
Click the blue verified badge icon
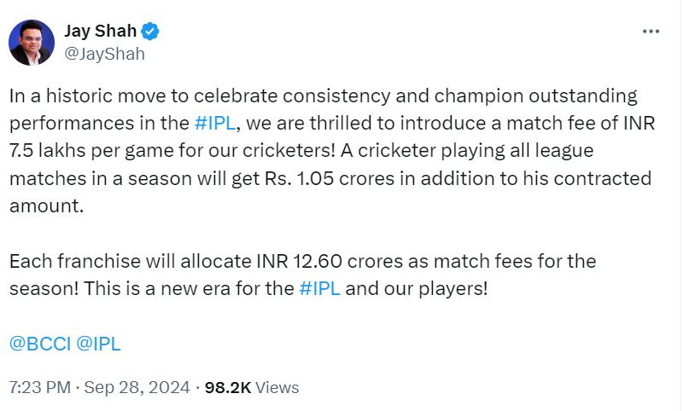(150, 32)
